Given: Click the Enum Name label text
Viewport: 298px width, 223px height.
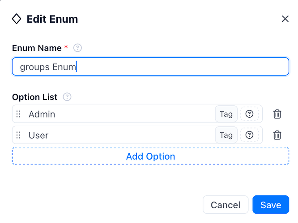Looking at the screenshot, I should coord(37,48).
